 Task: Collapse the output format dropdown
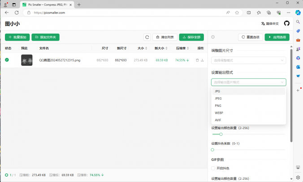click(x=248, y=82)
